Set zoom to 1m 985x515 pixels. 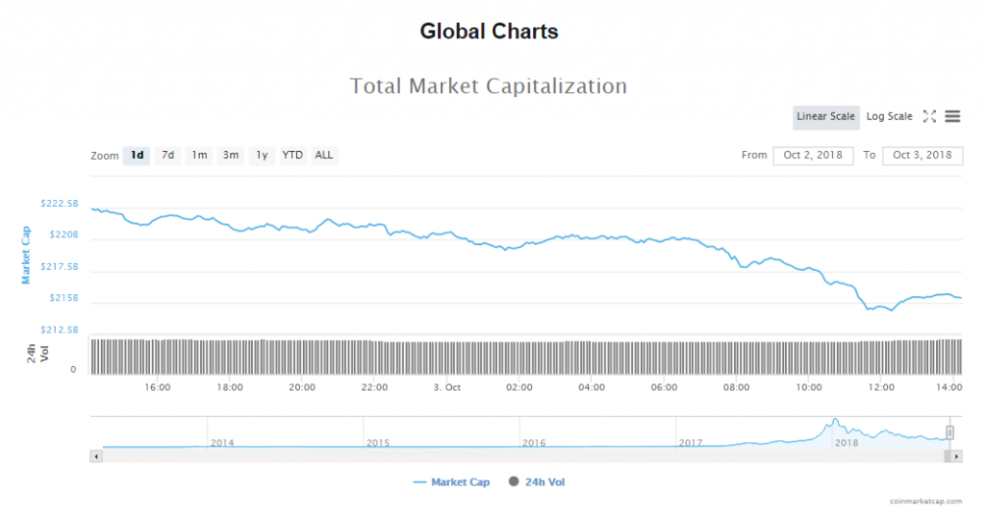point(199,156)
